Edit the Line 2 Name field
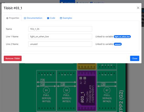Screen dimensions: 144x112 click(x=60, y=44)
